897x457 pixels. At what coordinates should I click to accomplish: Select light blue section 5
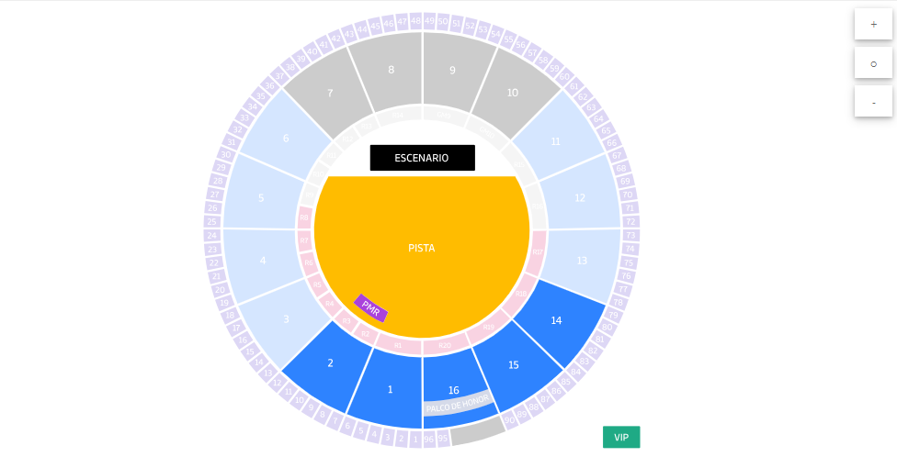(261, 197)
